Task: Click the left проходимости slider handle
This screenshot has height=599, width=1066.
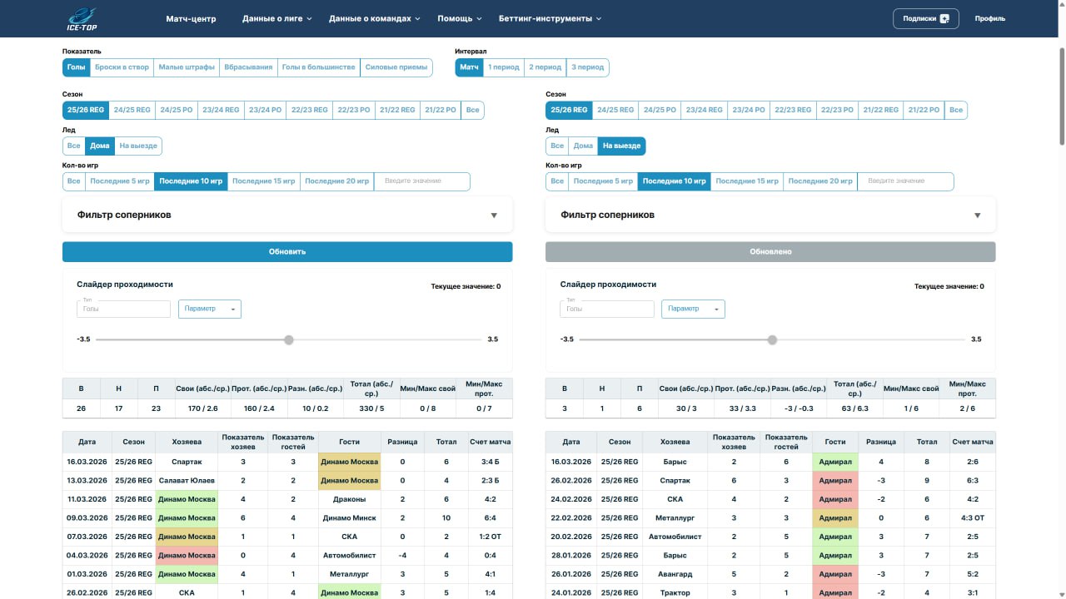Action: (289, 339)
